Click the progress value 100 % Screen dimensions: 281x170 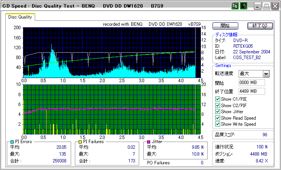click(262, 147)
